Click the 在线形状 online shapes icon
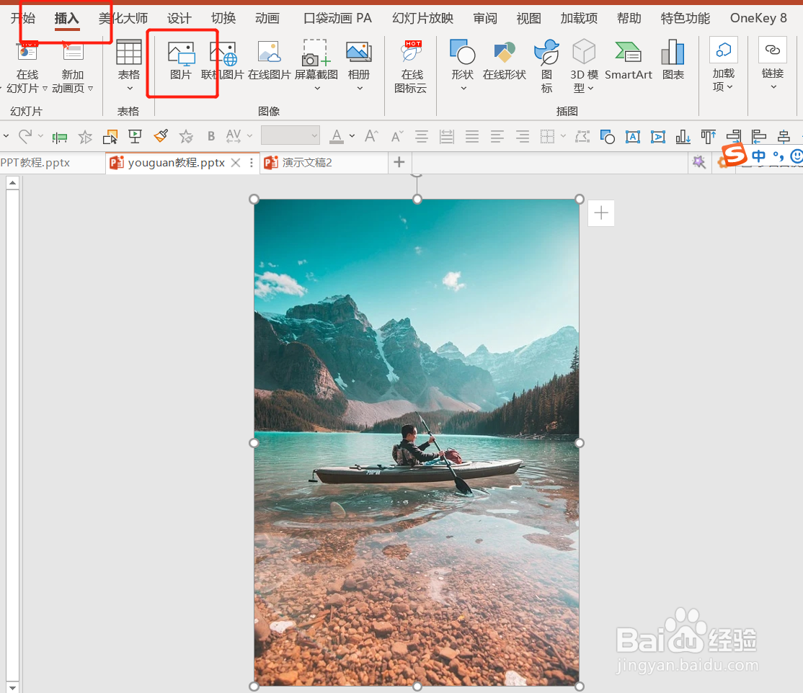803x693 pixels. tap(505, 61)
